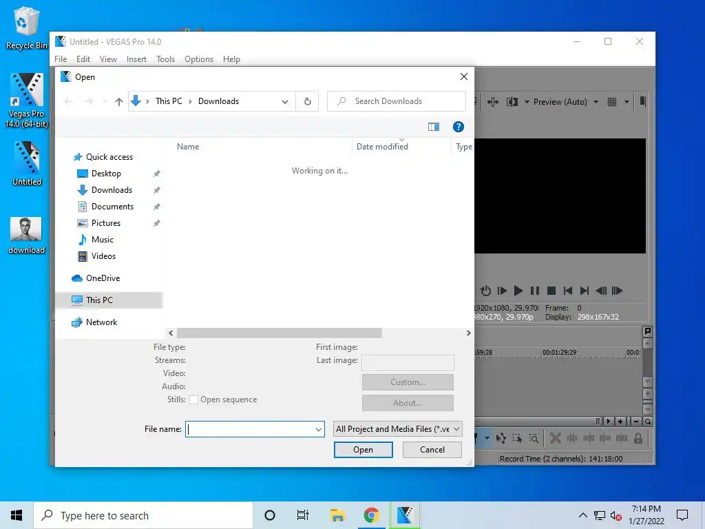Select Downloads in the Quick access list
The height and width of the screenshot is (529, 705).
click(112, 190)
